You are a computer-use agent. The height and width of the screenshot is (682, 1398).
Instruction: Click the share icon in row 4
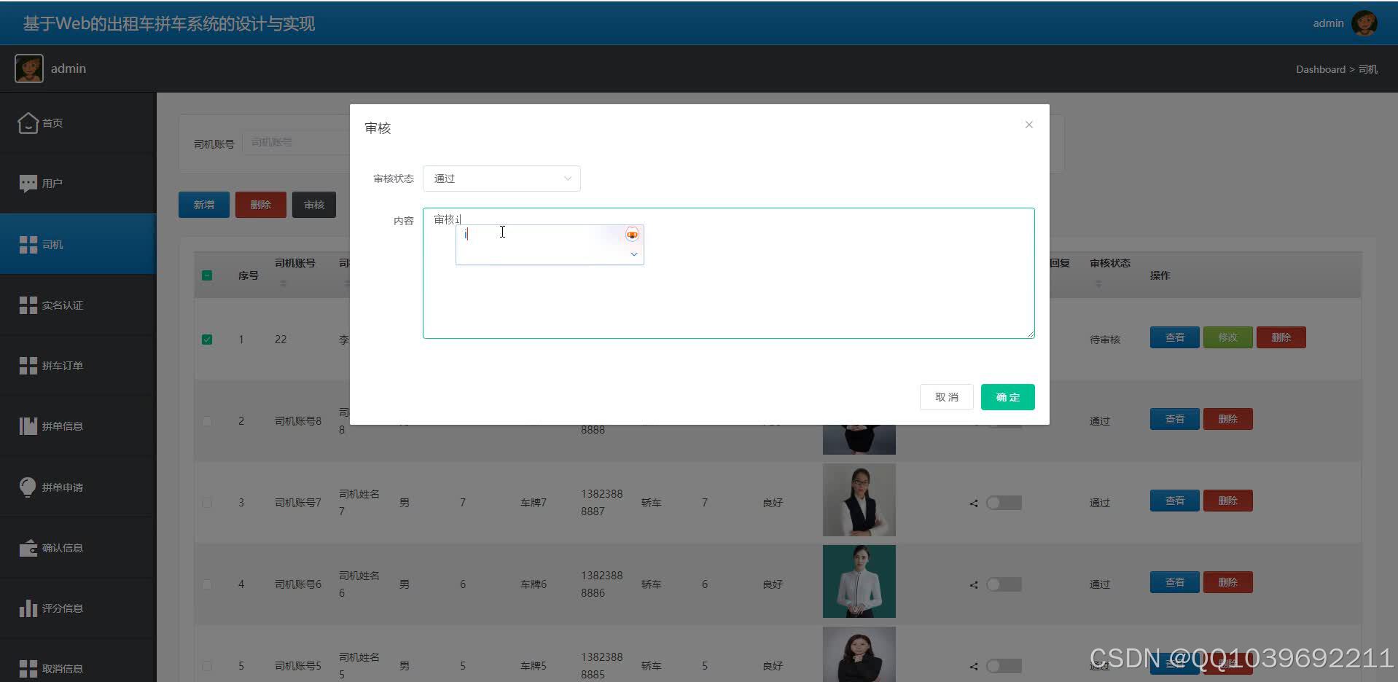click(x=974, y=584)
